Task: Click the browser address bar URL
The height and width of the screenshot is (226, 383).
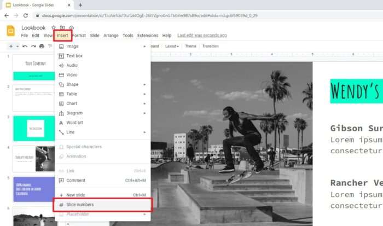Action: (149, 15)
